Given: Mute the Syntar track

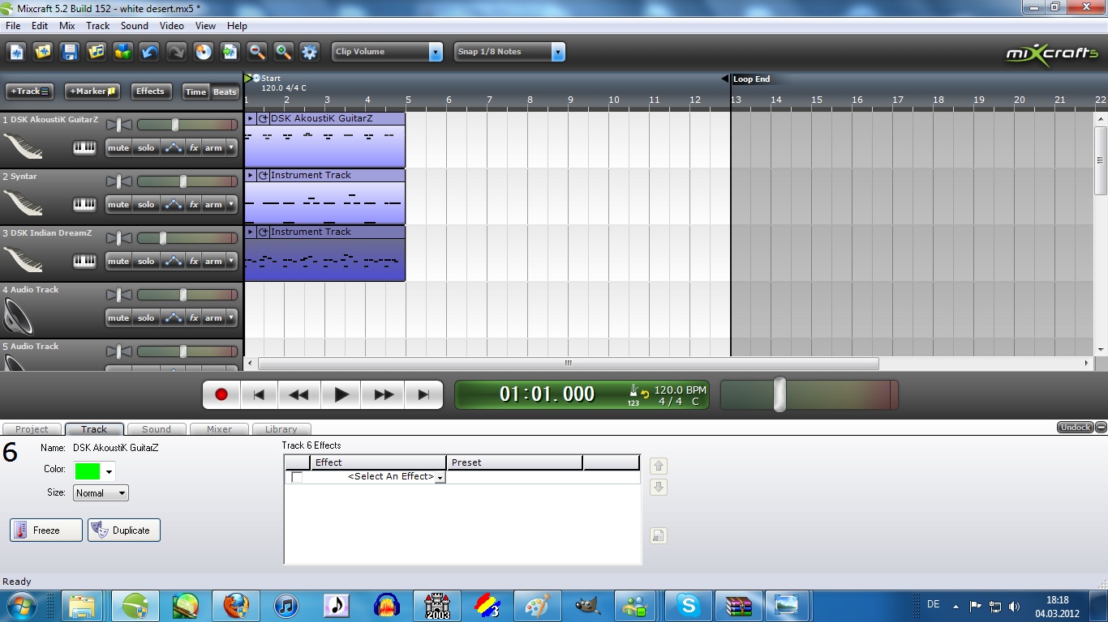Looking at the screenshot, I should tap(118, 205).
